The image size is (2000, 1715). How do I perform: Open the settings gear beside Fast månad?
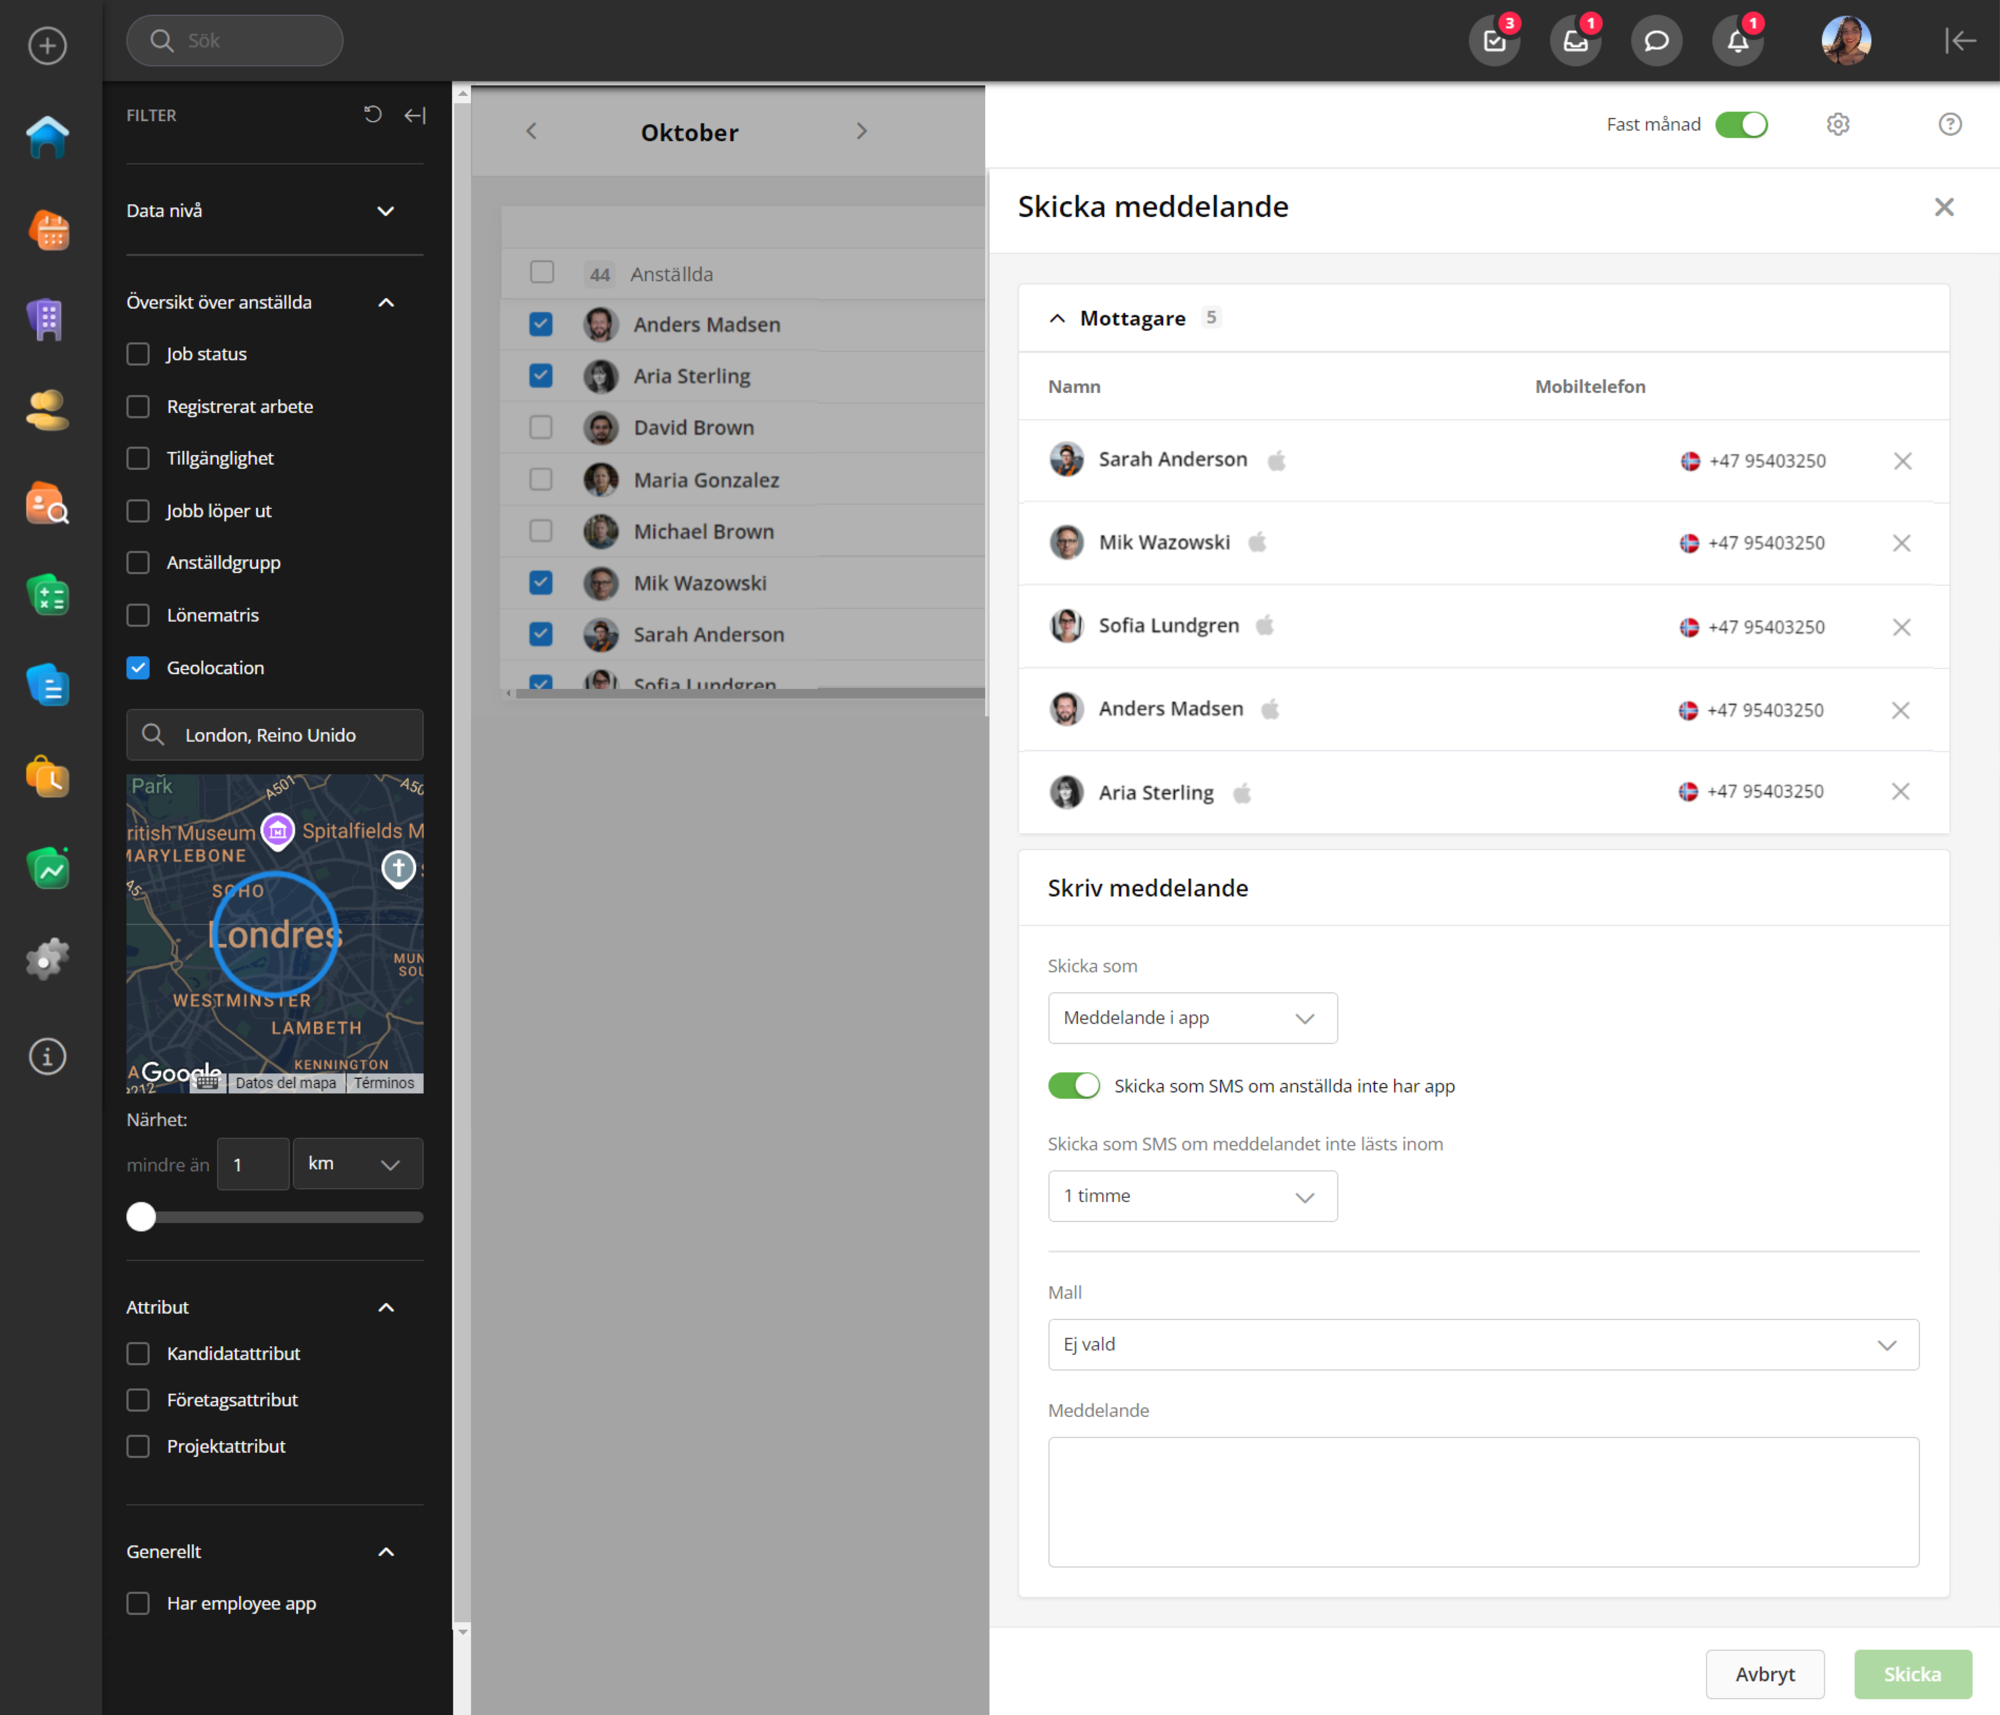1838,124
